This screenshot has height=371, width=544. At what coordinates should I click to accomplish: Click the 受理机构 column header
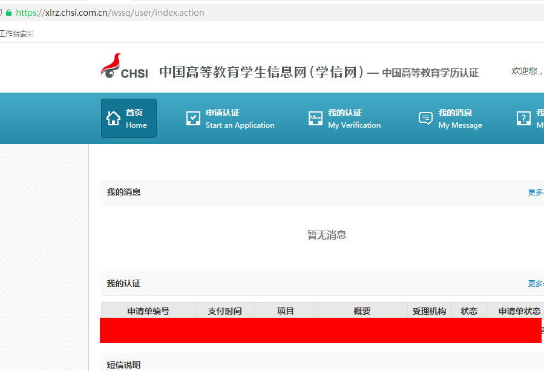click(429, 311)
